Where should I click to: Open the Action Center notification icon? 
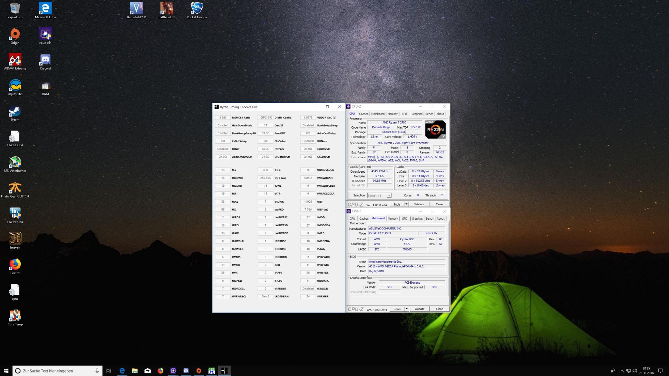coord(660,370)
